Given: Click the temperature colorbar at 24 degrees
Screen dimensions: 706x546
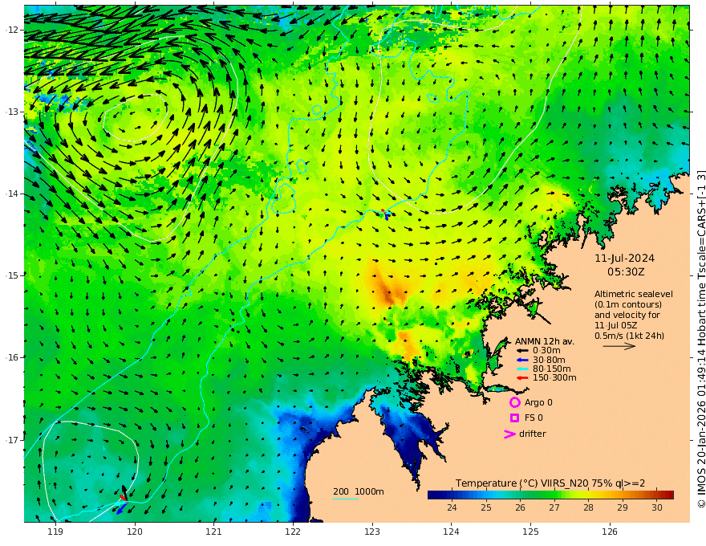Looking at the screenshot, I should point(452,495).
